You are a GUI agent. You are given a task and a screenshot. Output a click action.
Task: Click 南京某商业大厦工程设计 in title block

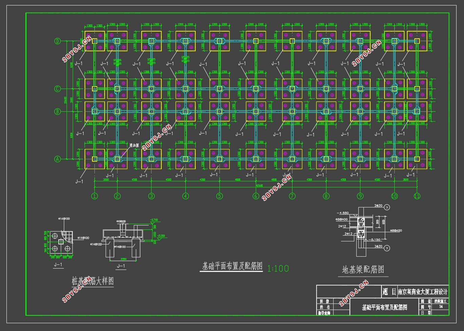pos(423,292)
